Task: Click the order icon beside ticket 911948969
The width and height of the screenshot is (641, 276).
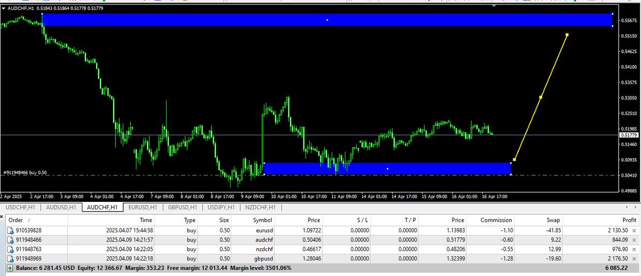Action: (x=10, y=258)
